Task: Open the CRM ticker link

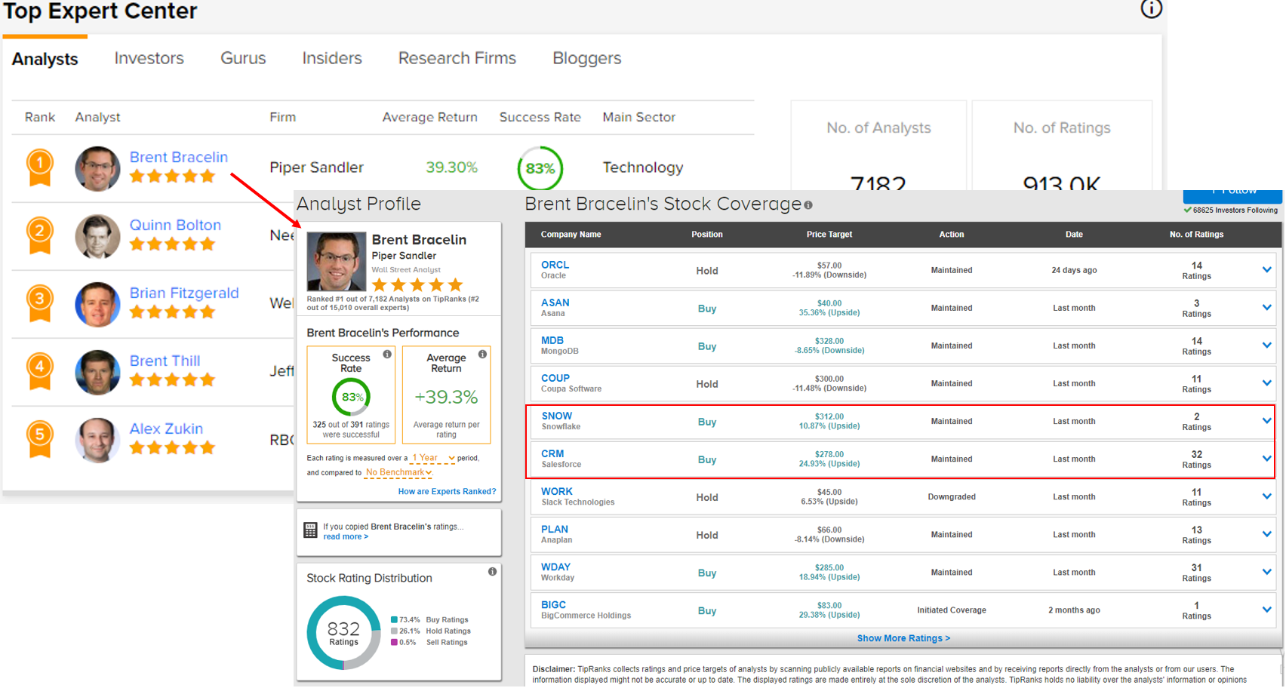Action: pos(552,453)
